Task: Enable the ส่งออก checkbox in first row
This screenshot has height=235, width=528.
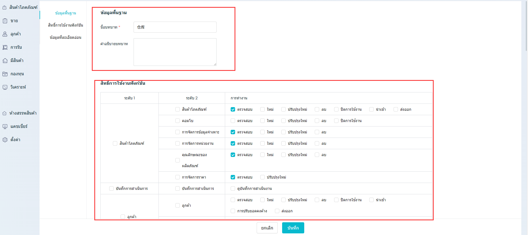Action: [396, 109]
